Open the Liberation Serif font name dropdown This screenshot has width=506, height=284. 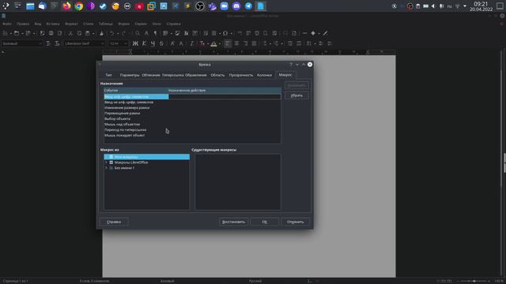tap(103, 43)
